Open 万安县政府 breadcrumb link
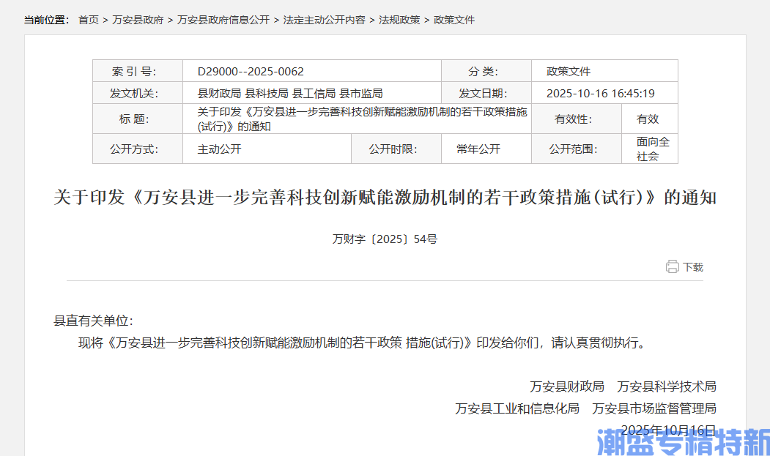Image resolution: width=770 pixels, height=456 pixels. click(138, 20)
